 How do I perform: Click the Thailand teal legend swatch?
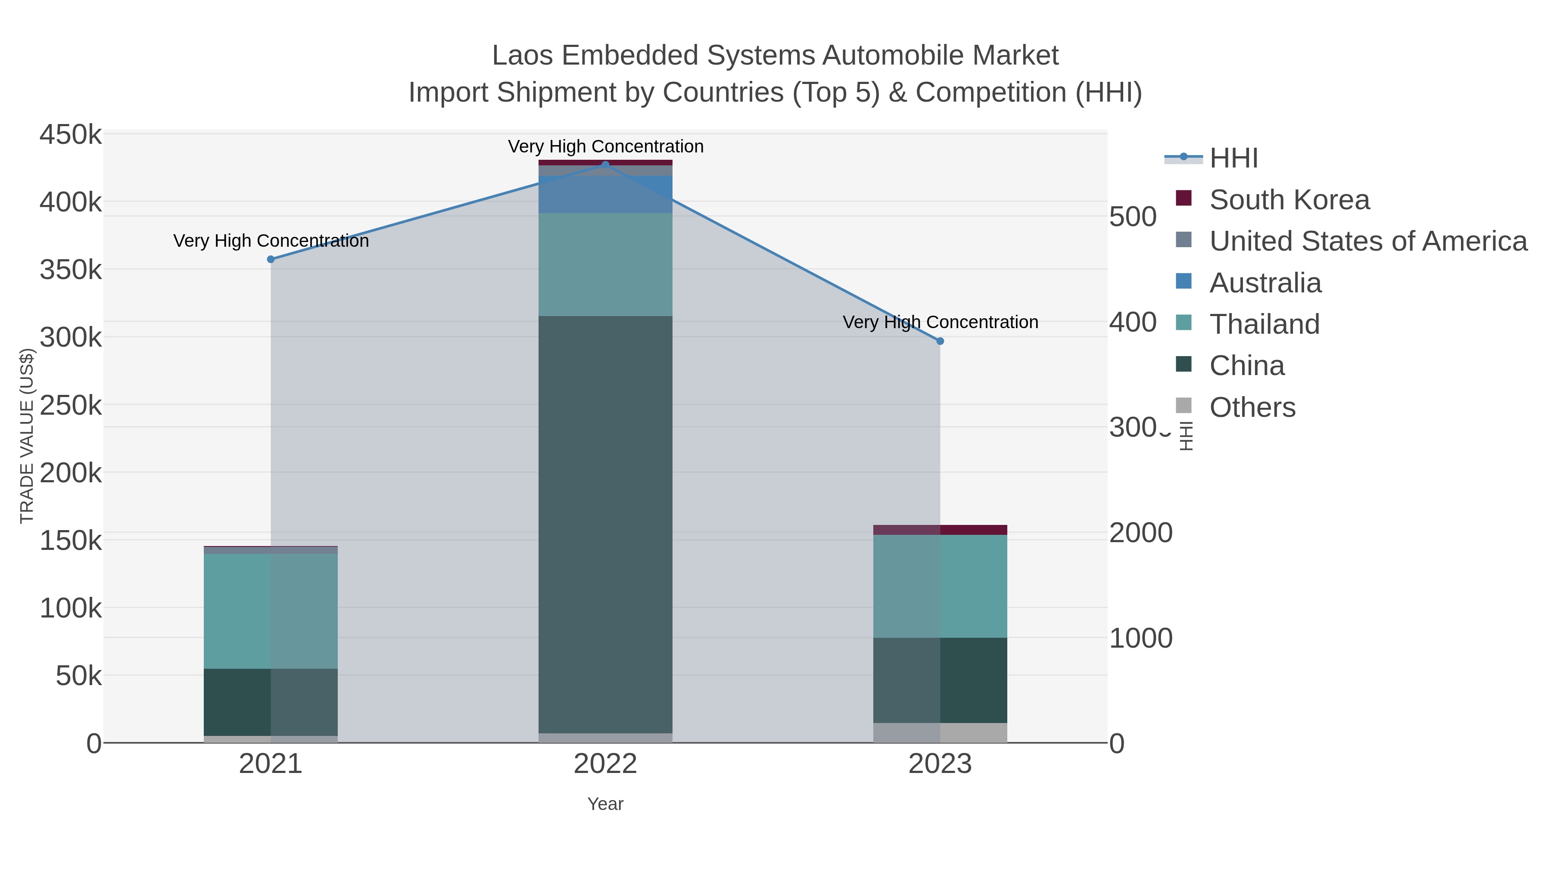(x=1184, y=323)
